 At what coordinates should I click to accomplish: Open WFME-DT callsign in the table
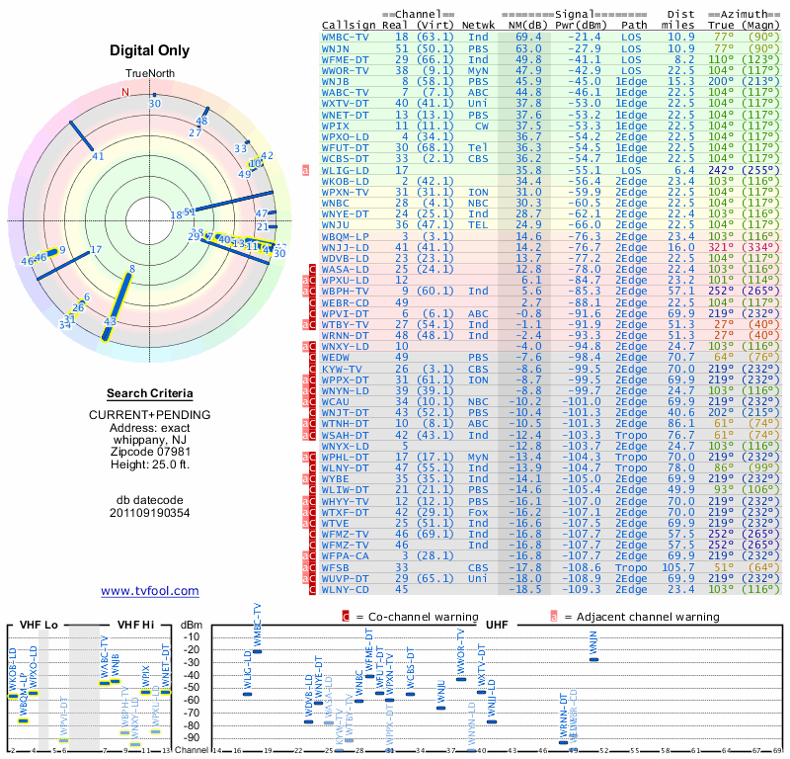(345, 59)
